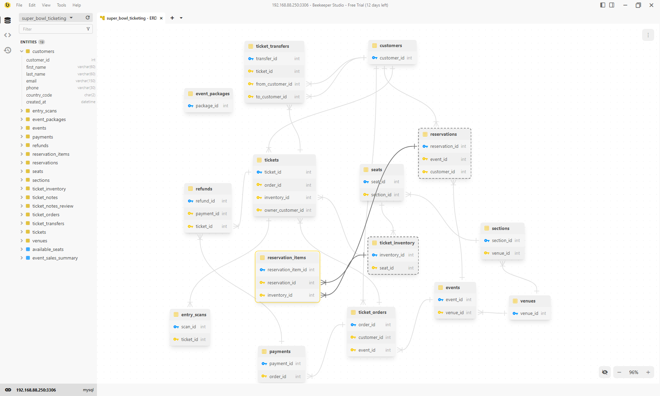This screenshot has height=396, width=660.
Task: Select the available_seats view in sidebar
Action: [48, 249]
